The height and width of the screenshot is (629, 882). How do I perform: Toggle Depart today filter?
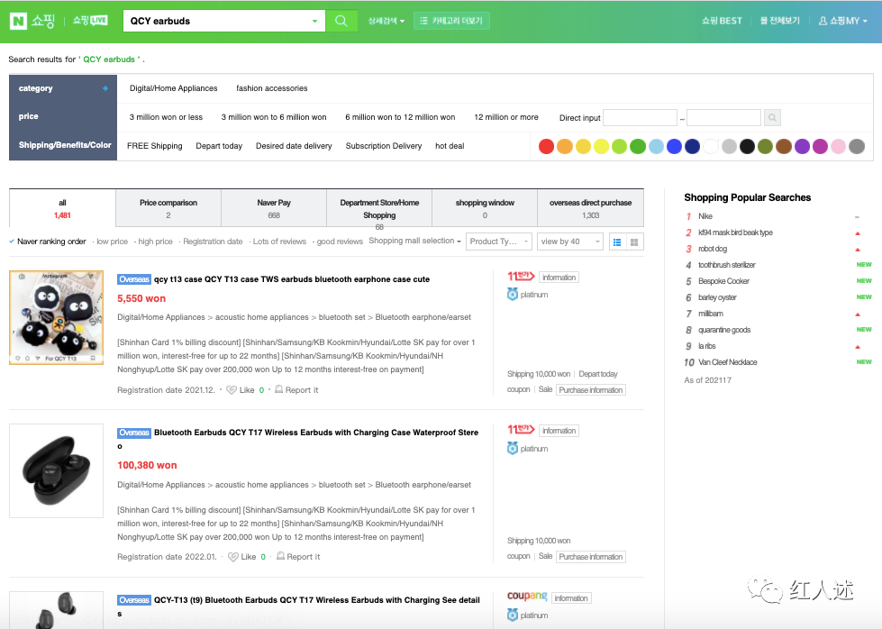coord(219,146)
